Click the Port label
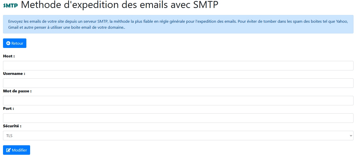 tap(9, 109)
